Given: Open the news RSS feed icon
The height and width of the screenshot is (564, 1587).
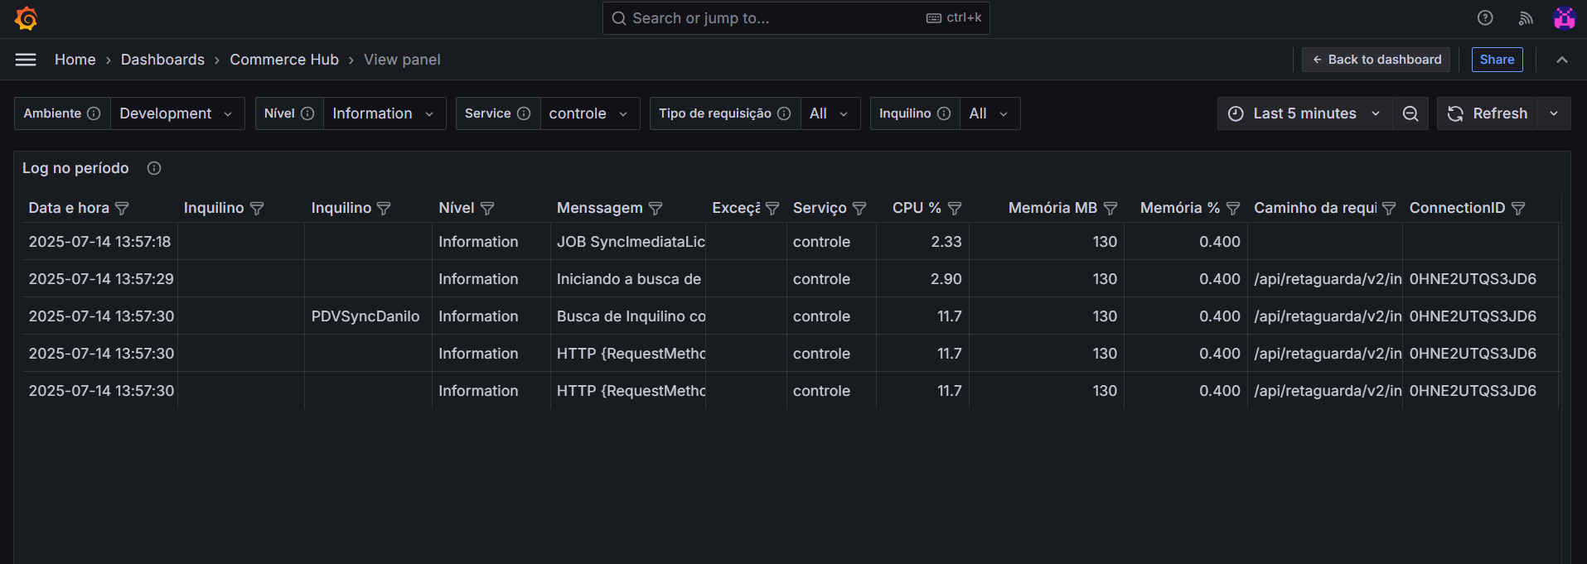Looking at the screenshot, I should [x=1526, y=18].
